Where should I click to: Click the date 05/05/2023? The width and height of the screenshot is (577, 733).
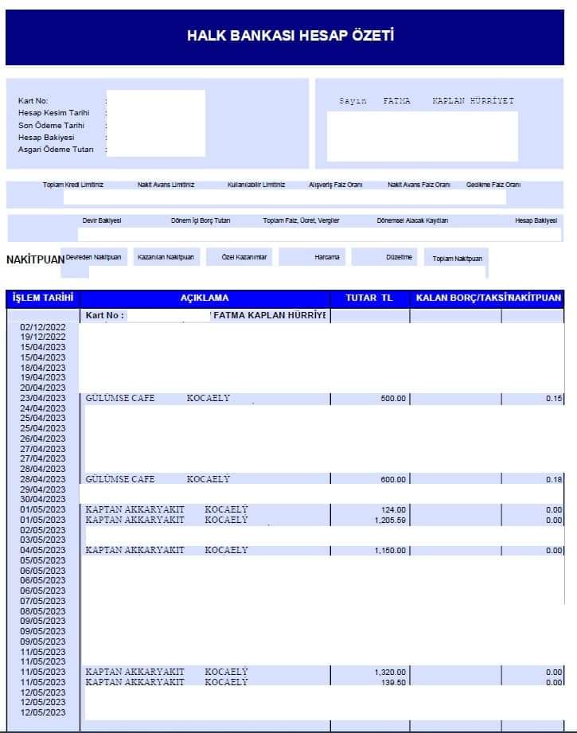coord(43,560)
